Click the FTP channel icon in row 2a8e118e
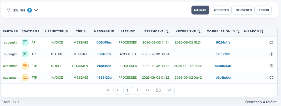Screen dimensions: 281x106 pyautogui.click(x=25, y=66)
